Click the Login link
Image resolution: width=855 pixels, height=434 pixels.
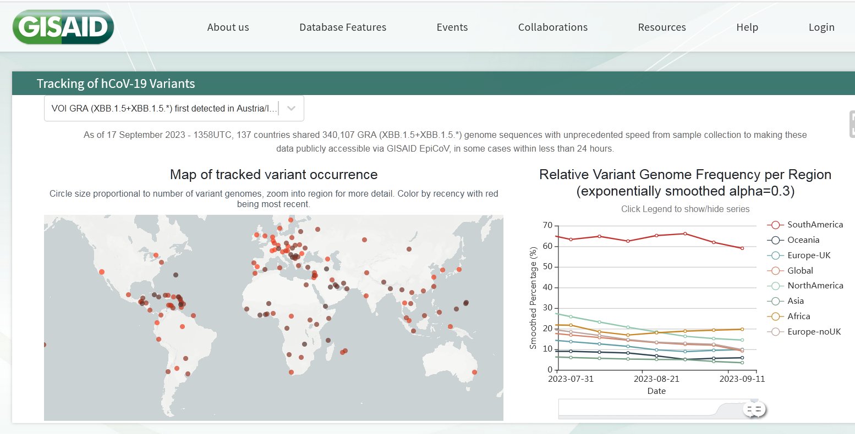click(821, 27)
